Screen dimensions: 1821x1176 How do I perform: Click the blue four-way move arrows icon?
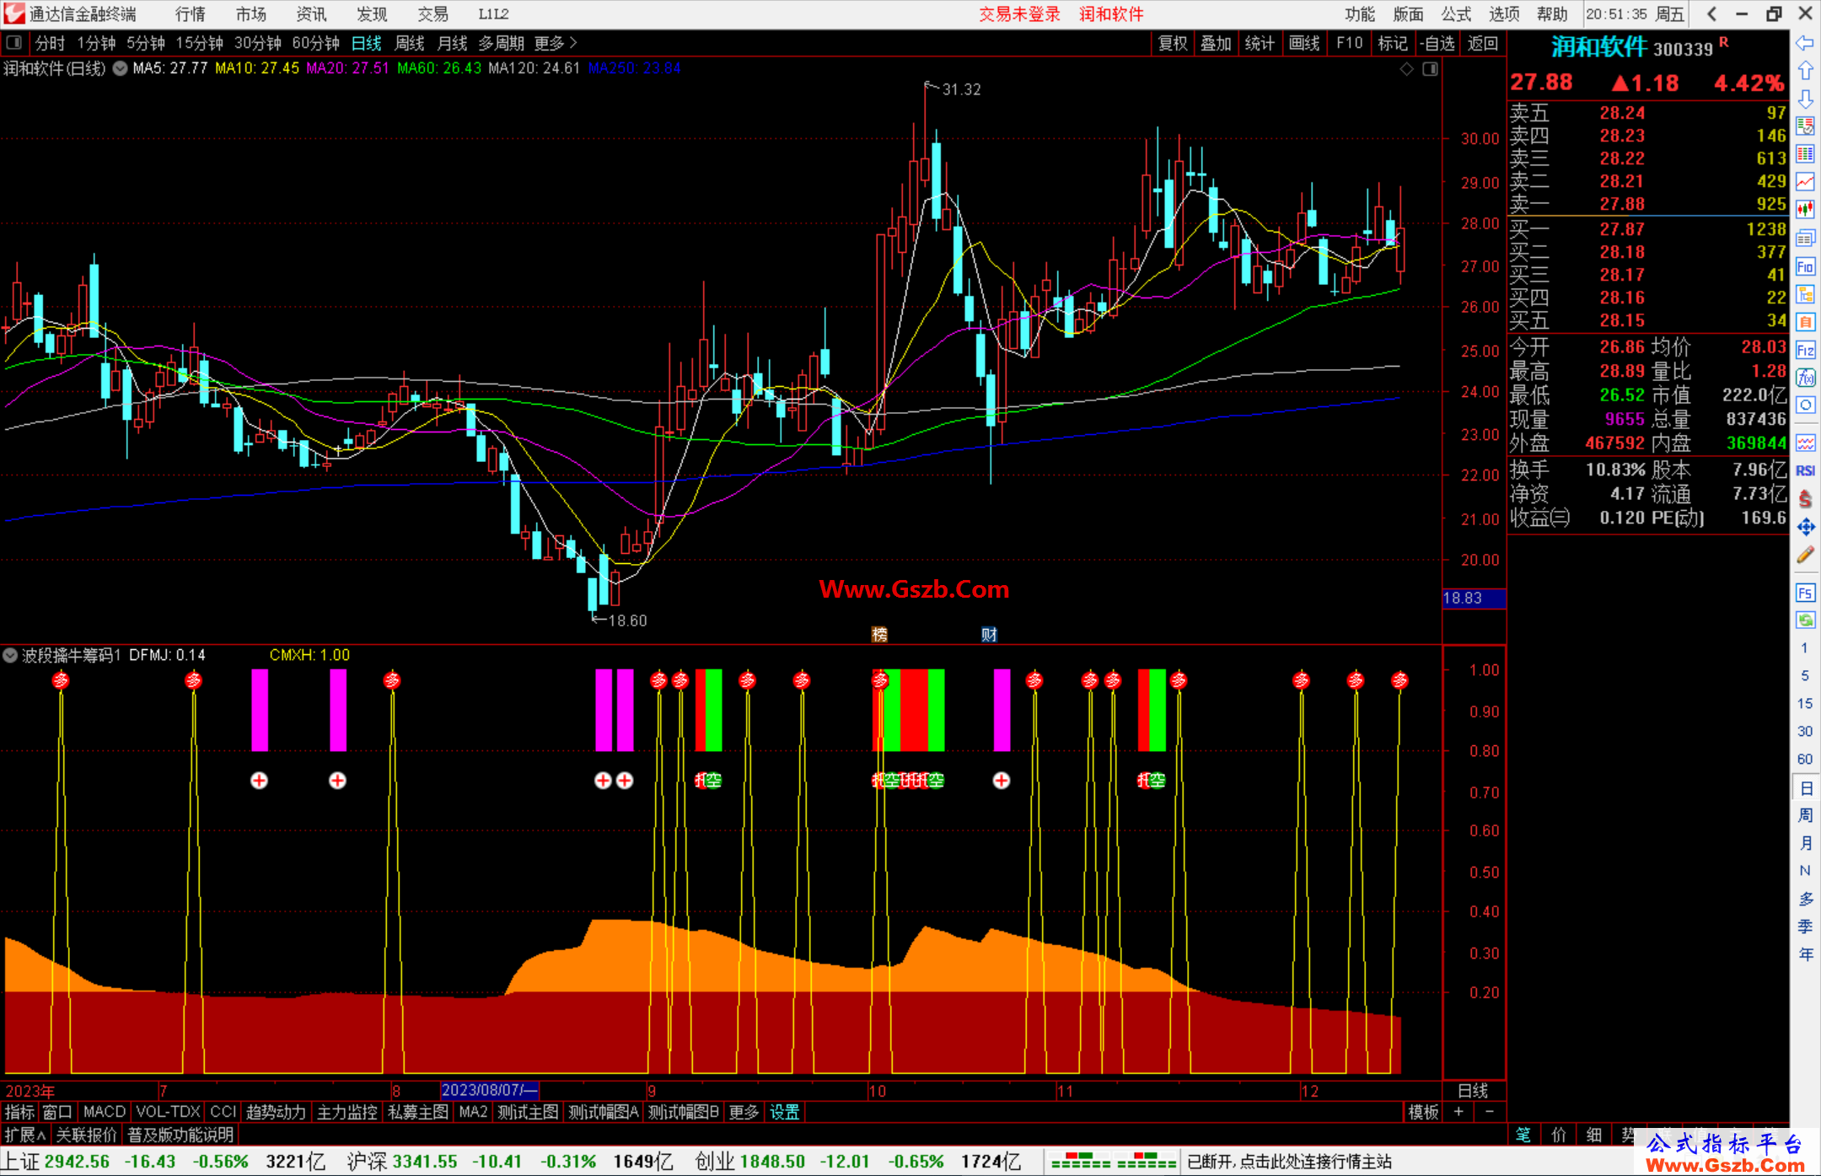pos(1805,527)
